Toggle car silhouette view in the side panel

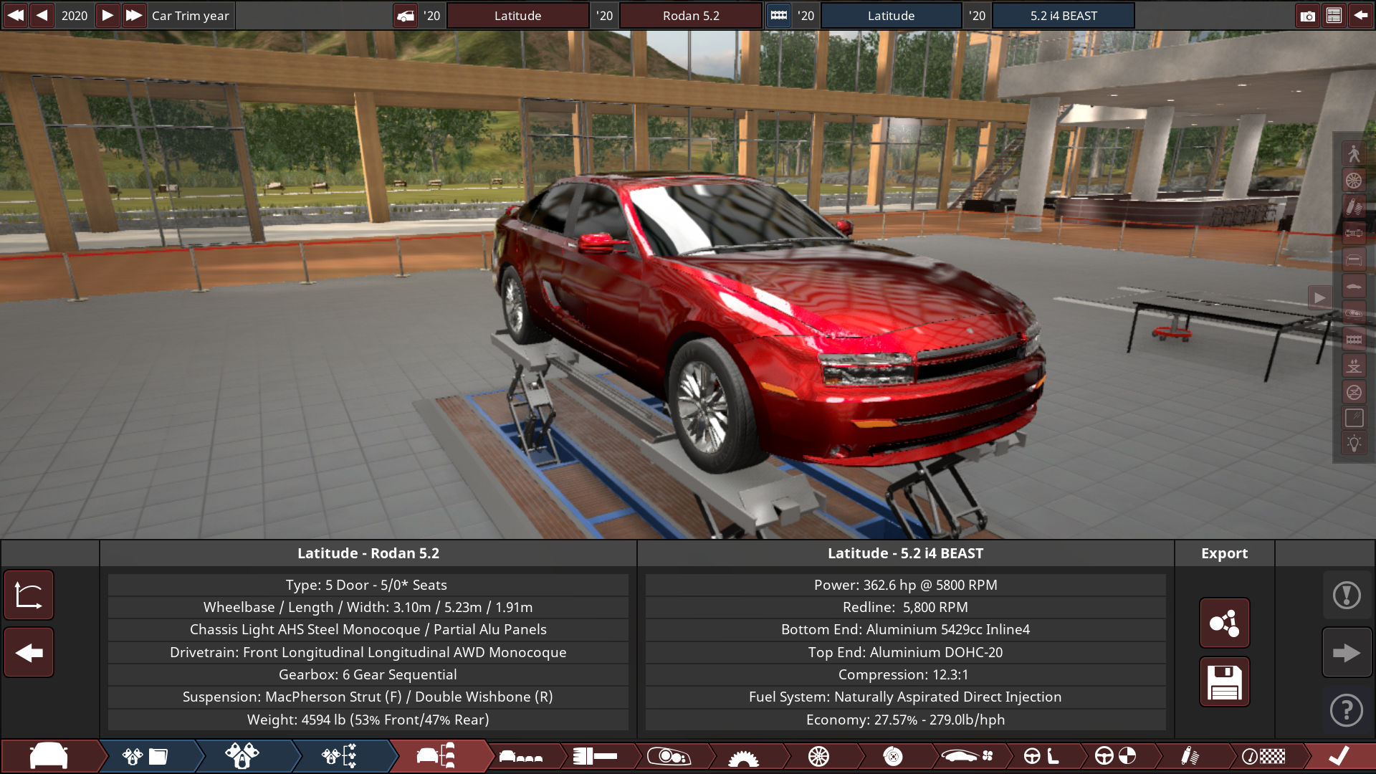pyautogui.click(x=1353, y=286)
